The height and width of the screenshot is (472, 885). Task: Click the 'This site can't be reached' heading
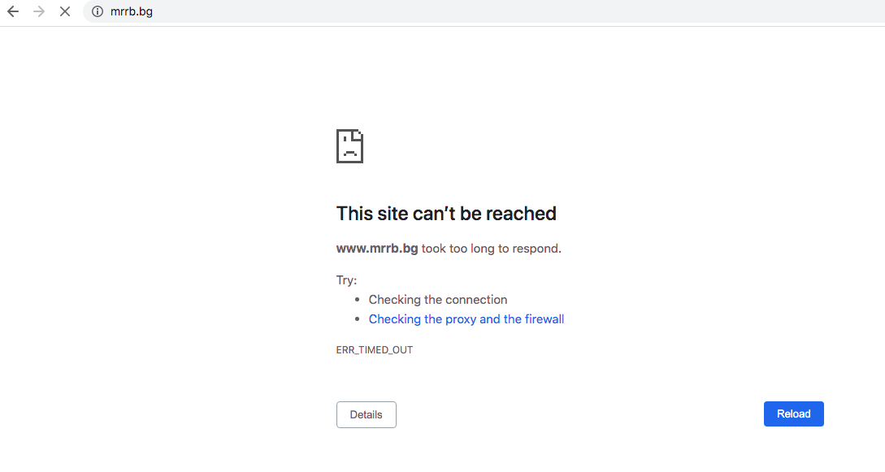[446, 214]
